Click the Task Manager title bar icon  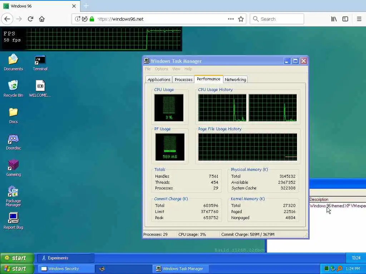(x=146, y=61)
